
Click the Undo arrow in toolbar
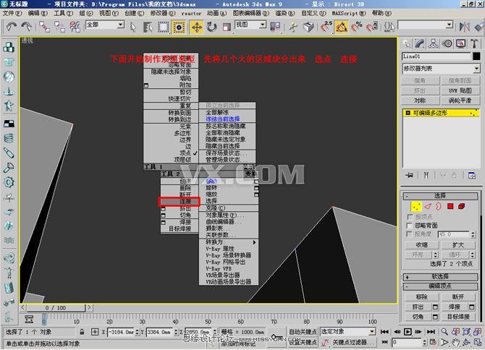10,27
